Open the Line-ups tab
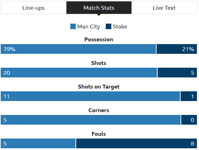 pyautogui.click(x=33, y=8)
